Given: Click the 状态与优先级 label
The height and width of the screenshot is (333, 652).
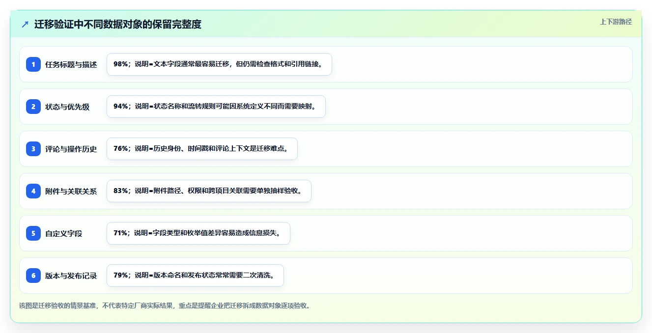Looking at the screenshot, I should pos(67,107).
